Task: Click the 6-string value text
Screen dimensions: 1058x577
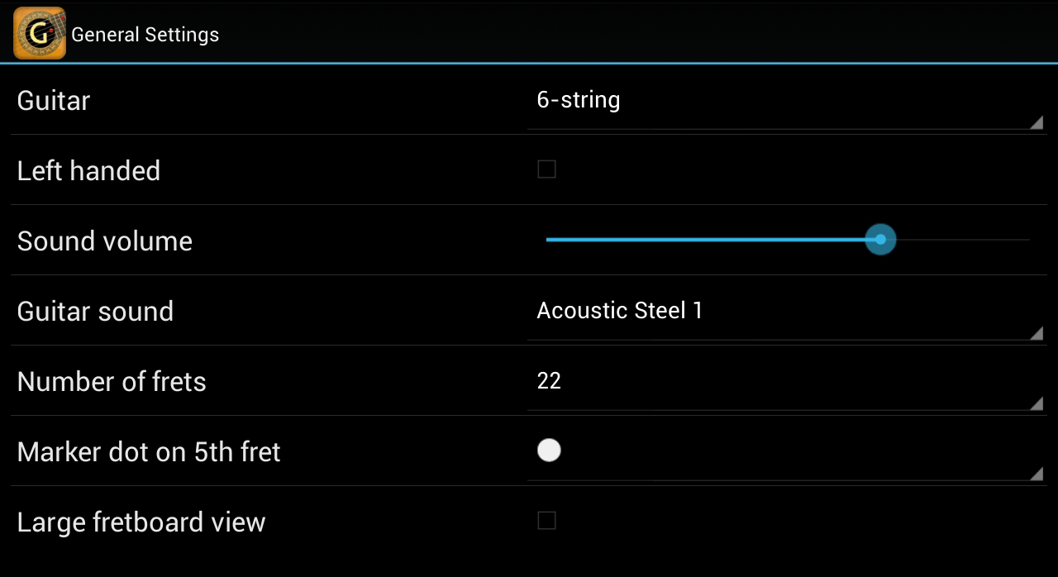Action: [579, 99]
